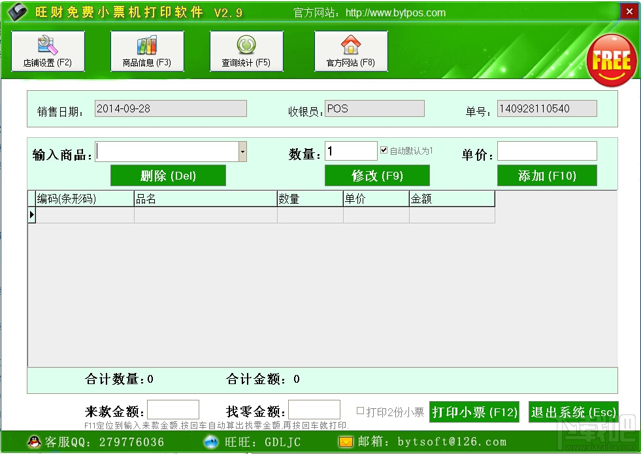Click the 收银员 POS field
Screen dimensions: 641x454
coord(375,108)
